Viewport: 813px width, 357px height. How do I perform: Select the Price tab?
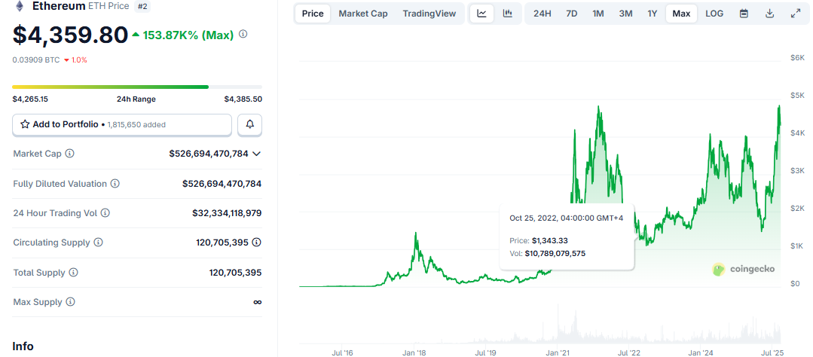[313, 14]
